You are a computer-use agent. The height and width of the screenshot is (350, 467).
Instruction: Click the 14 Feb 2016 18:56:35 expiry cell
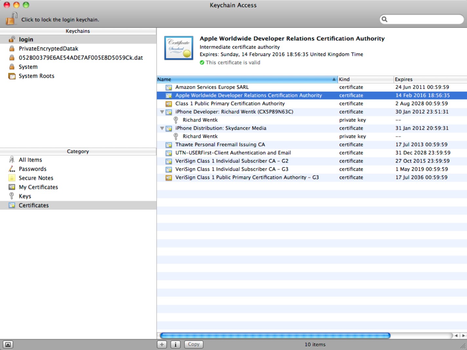pyautogui.click(x=422, y=95)
